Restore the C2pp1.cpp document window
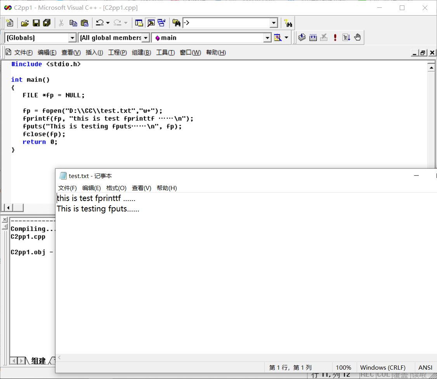The width and height of the screenshot is (437, 379). [x=423, y=52]
